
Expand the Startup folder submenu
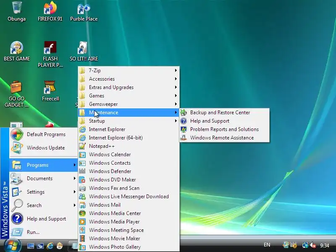coord(129,121)
